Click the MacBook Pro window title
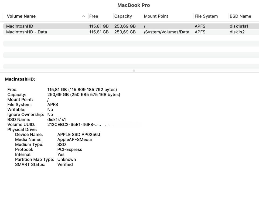This screenshot has width=259, height=207. (x=134, y=5)
